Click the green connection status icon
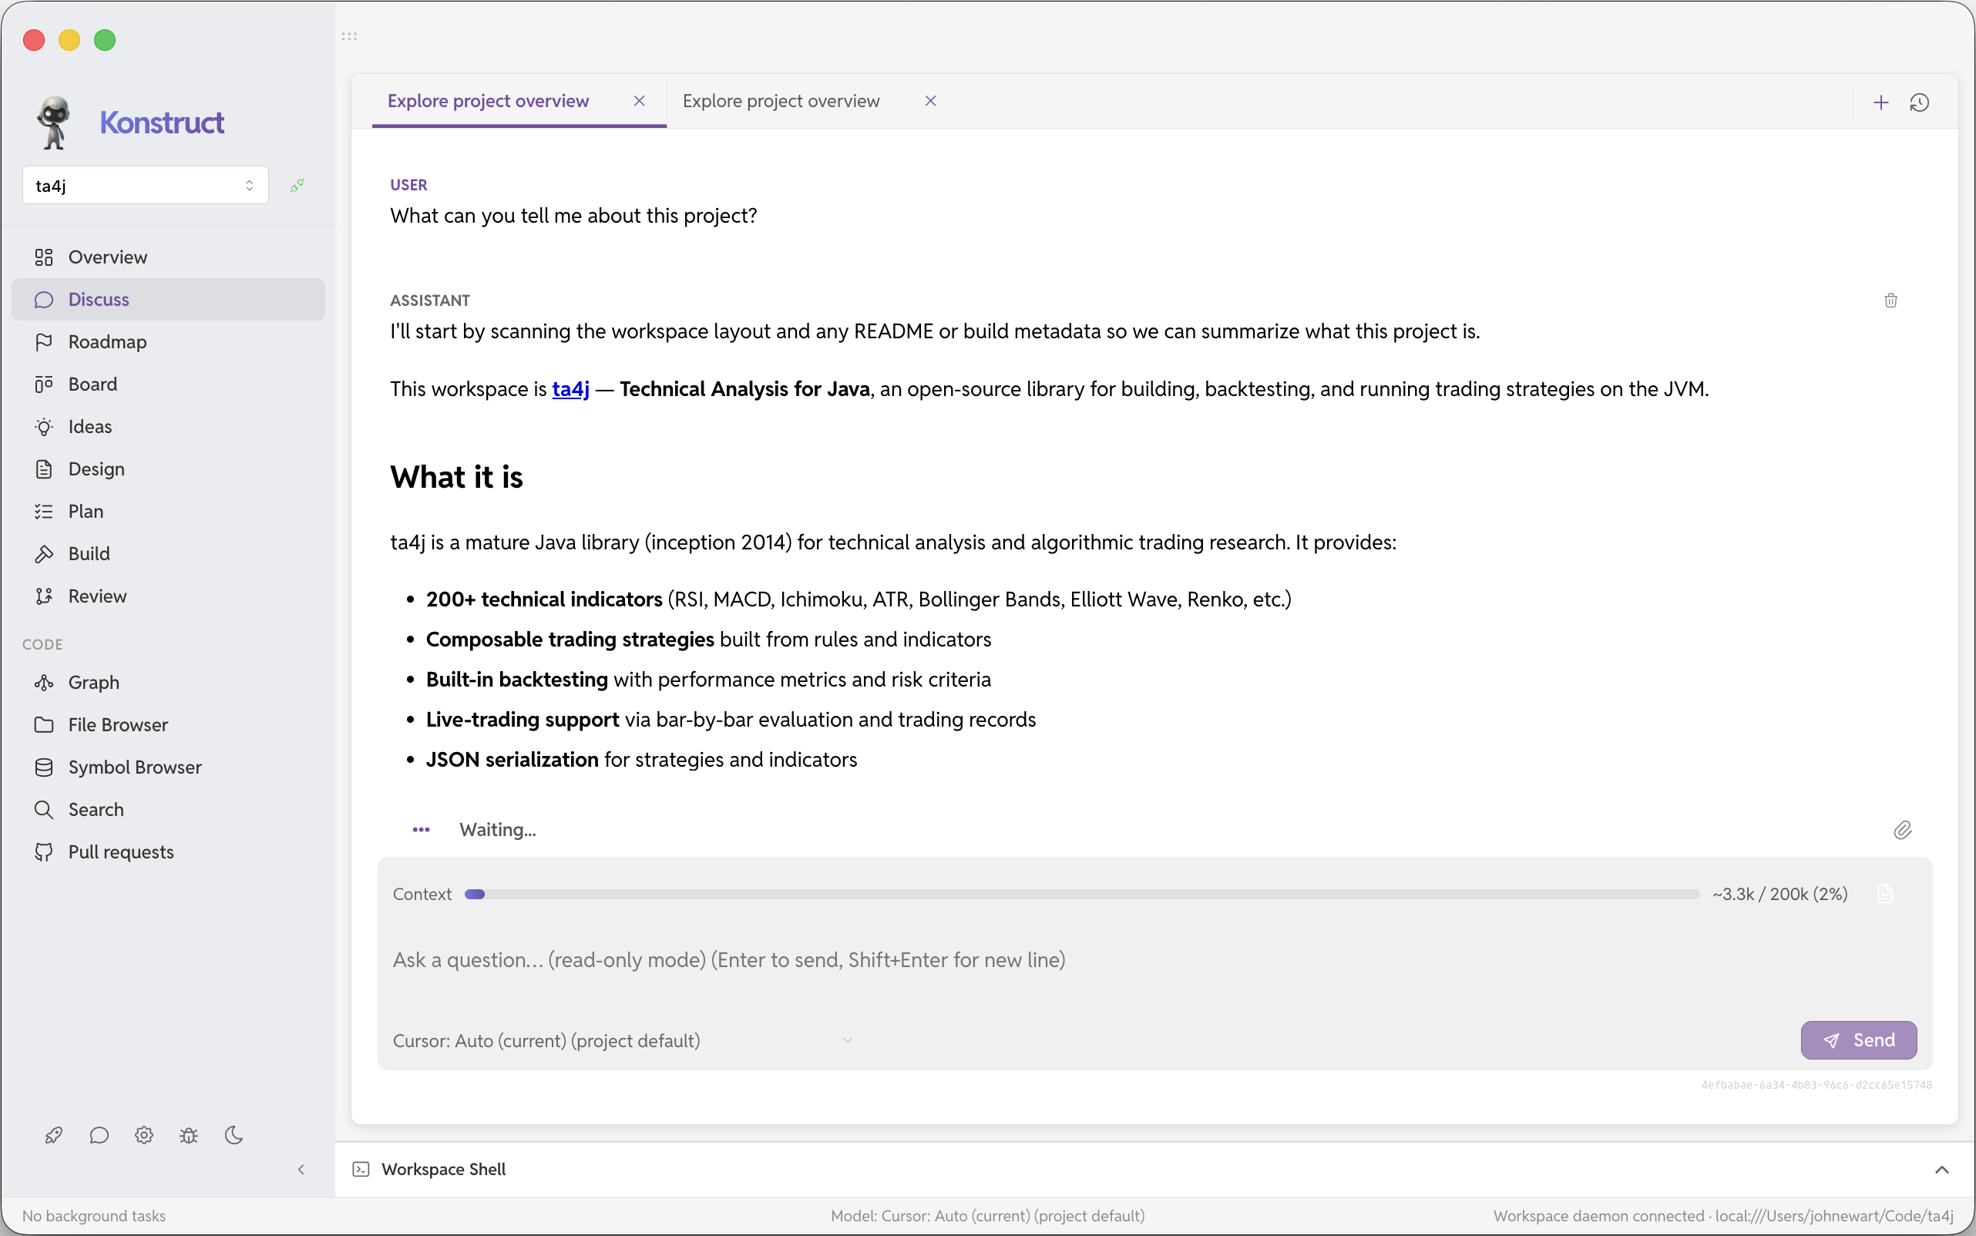 297,186
